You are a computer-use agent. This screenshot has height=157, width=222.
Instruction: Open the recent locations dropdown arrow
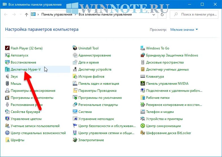[21, 14]
